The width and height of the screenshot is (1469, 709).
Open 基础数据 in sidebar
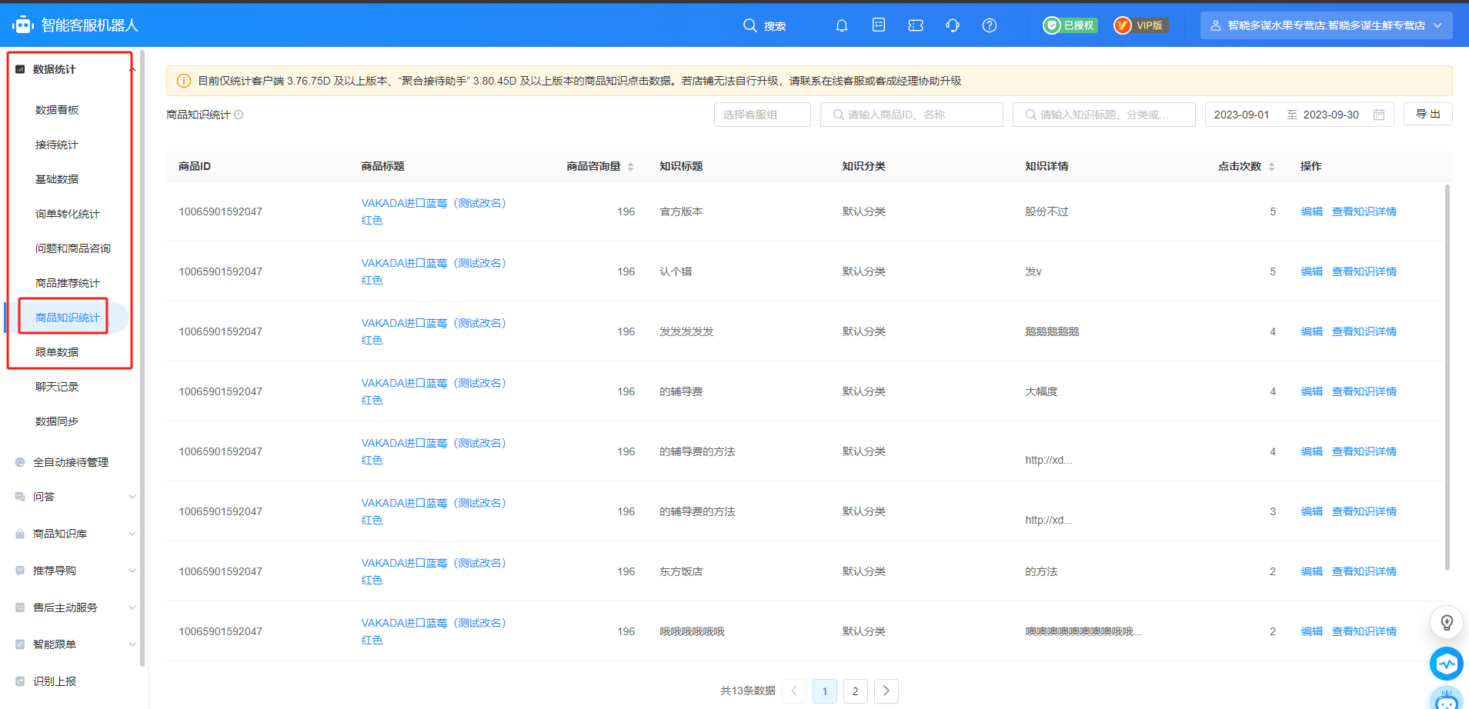[x=57, y=179]
